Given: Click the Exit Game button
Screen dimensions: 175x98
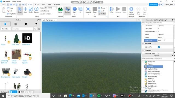Looking at the screenshot, I should [x=145, y=11].
